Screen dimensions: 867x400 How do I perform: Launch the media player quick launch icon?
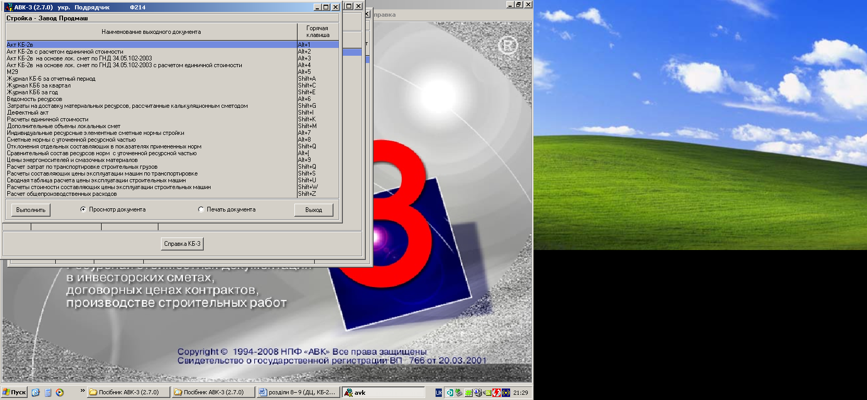coord(60,392)
